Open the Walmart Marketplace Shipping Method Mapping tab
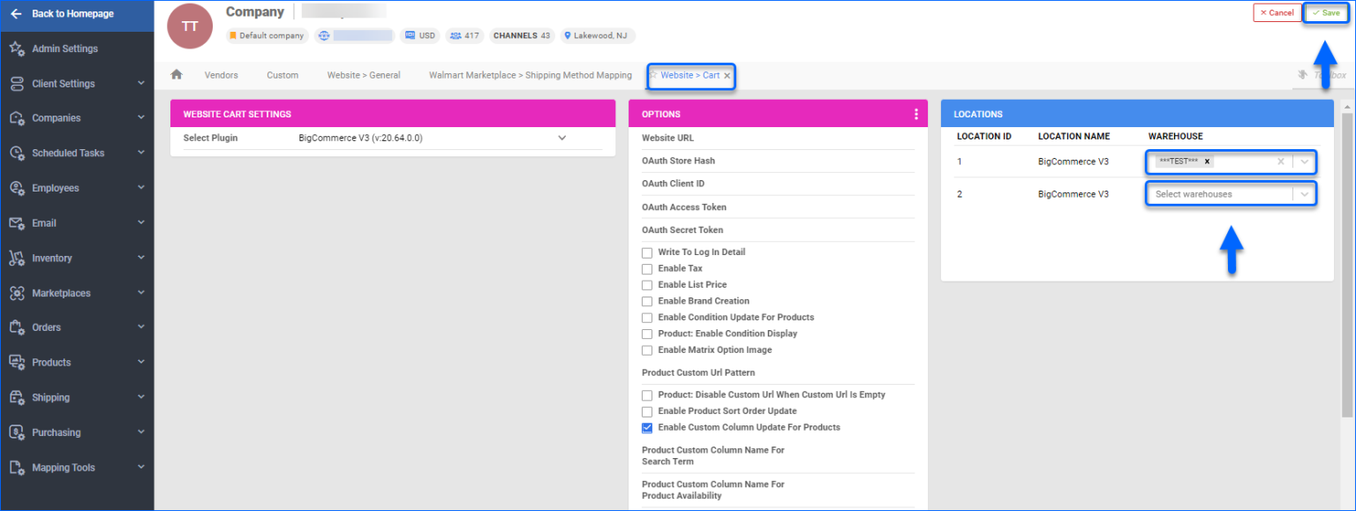1356x511 pixels. point(530,75)
